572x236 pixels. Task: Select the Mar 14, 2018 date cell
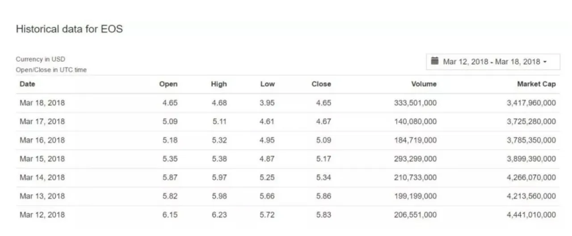(42, 177)
